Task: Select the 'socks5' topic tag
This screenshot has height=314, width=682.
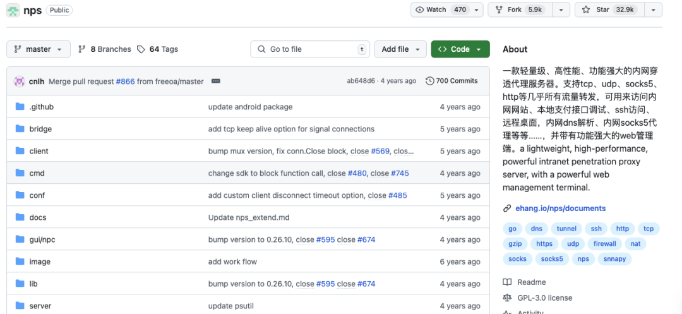Action: point(552,259)
